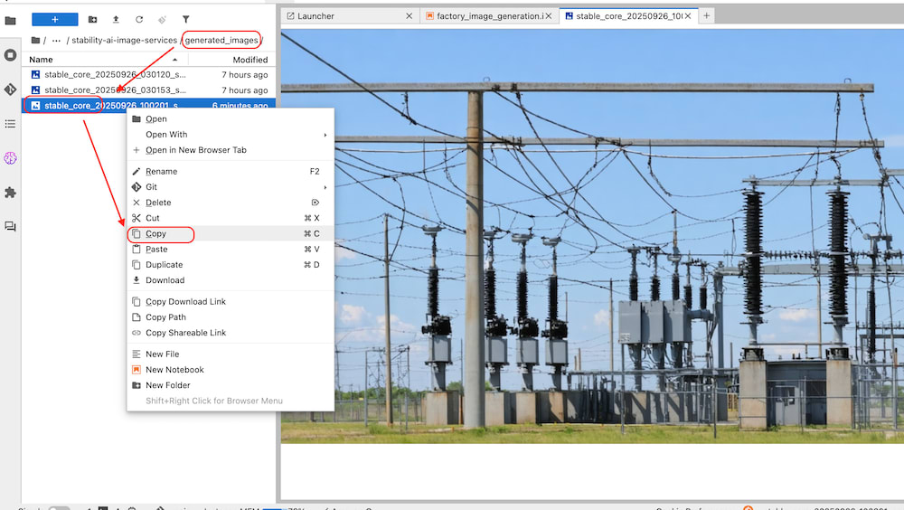Screen dimensions: 904x510
Task: Choose Delete in the context menu
Action: pos(230,203)
